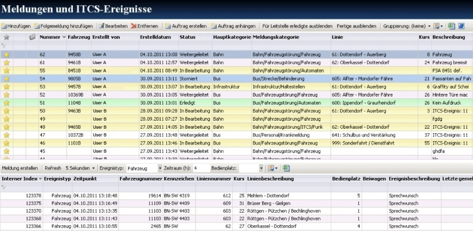Click the Hauptkategorie column header
473x231 pixels.
[232, 37]
